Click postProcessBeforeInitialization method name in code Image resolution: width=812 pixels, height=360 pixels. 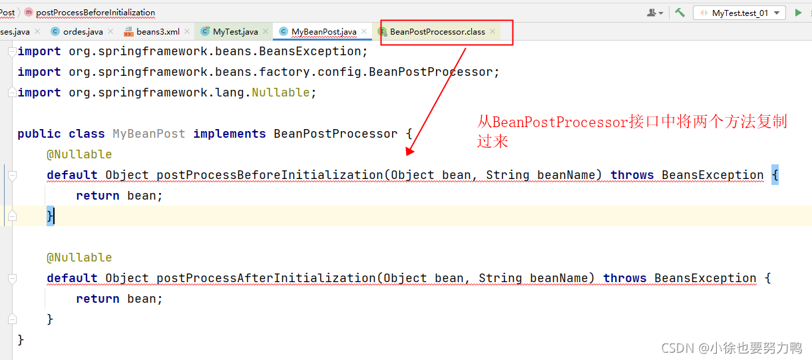click(x=270, y=175)
